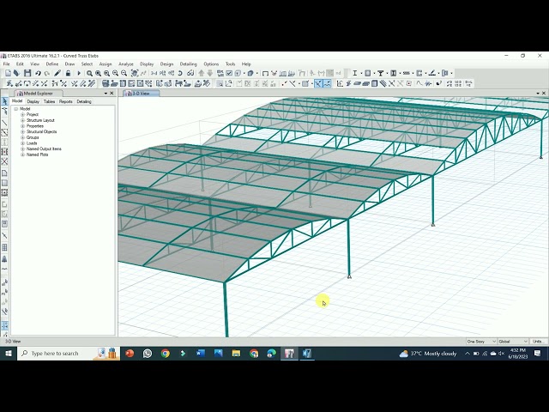
Task: Click the Move Down in List arrow
Action: click(x=209, y=73)
